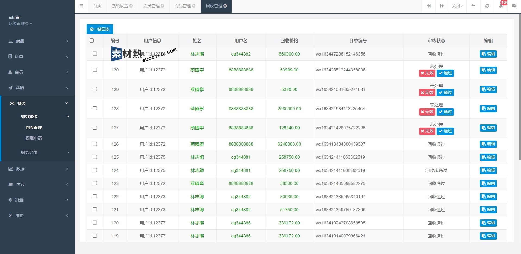Toggle the select-all checkbox in table header

pos(91,41)
